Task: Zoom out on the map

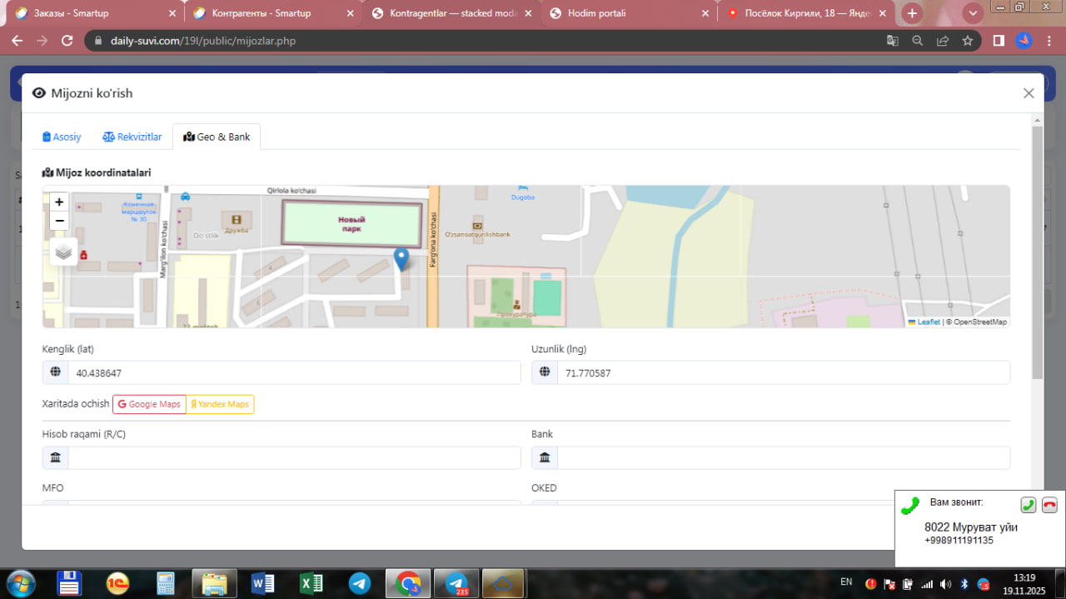Action: coord(59,221)
